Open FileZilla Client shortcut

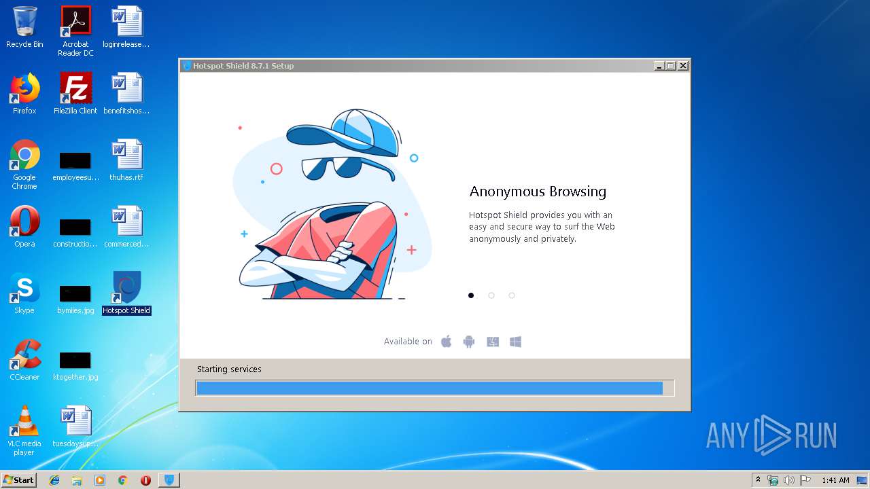coord(75,94)
